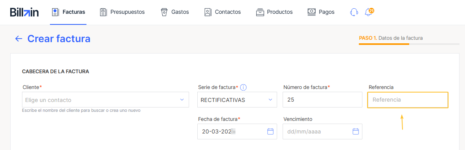This screenshot has width=465, height=150.
Task: Click the Billin logo
Action: [24, 12]
